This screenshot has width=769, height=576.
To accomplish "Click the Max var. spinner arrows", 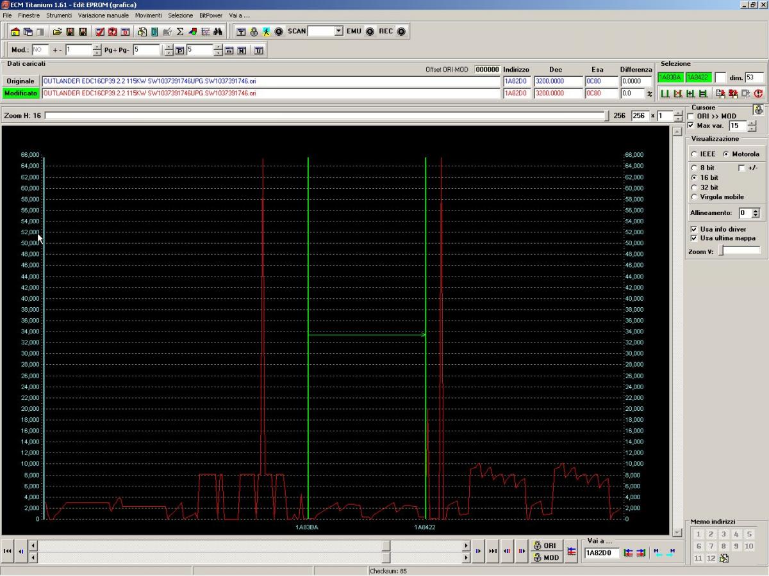I will pos(752,126).
